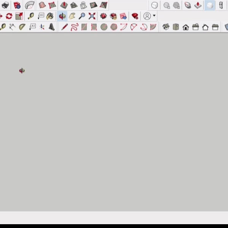The image size is (228, 228).
Task: Select the Rotated Rectangle tool
Action: [94, 27]
